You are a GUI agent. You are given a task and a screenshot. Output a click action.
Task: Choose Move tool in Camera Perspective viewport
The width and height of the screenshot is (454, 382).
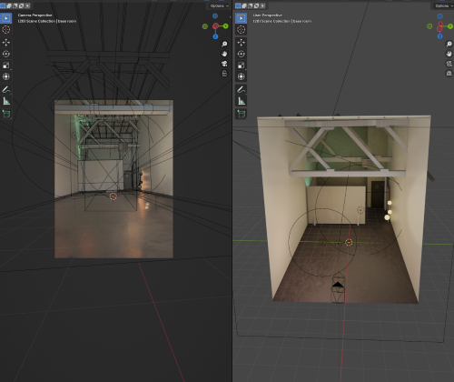[5, 43]
